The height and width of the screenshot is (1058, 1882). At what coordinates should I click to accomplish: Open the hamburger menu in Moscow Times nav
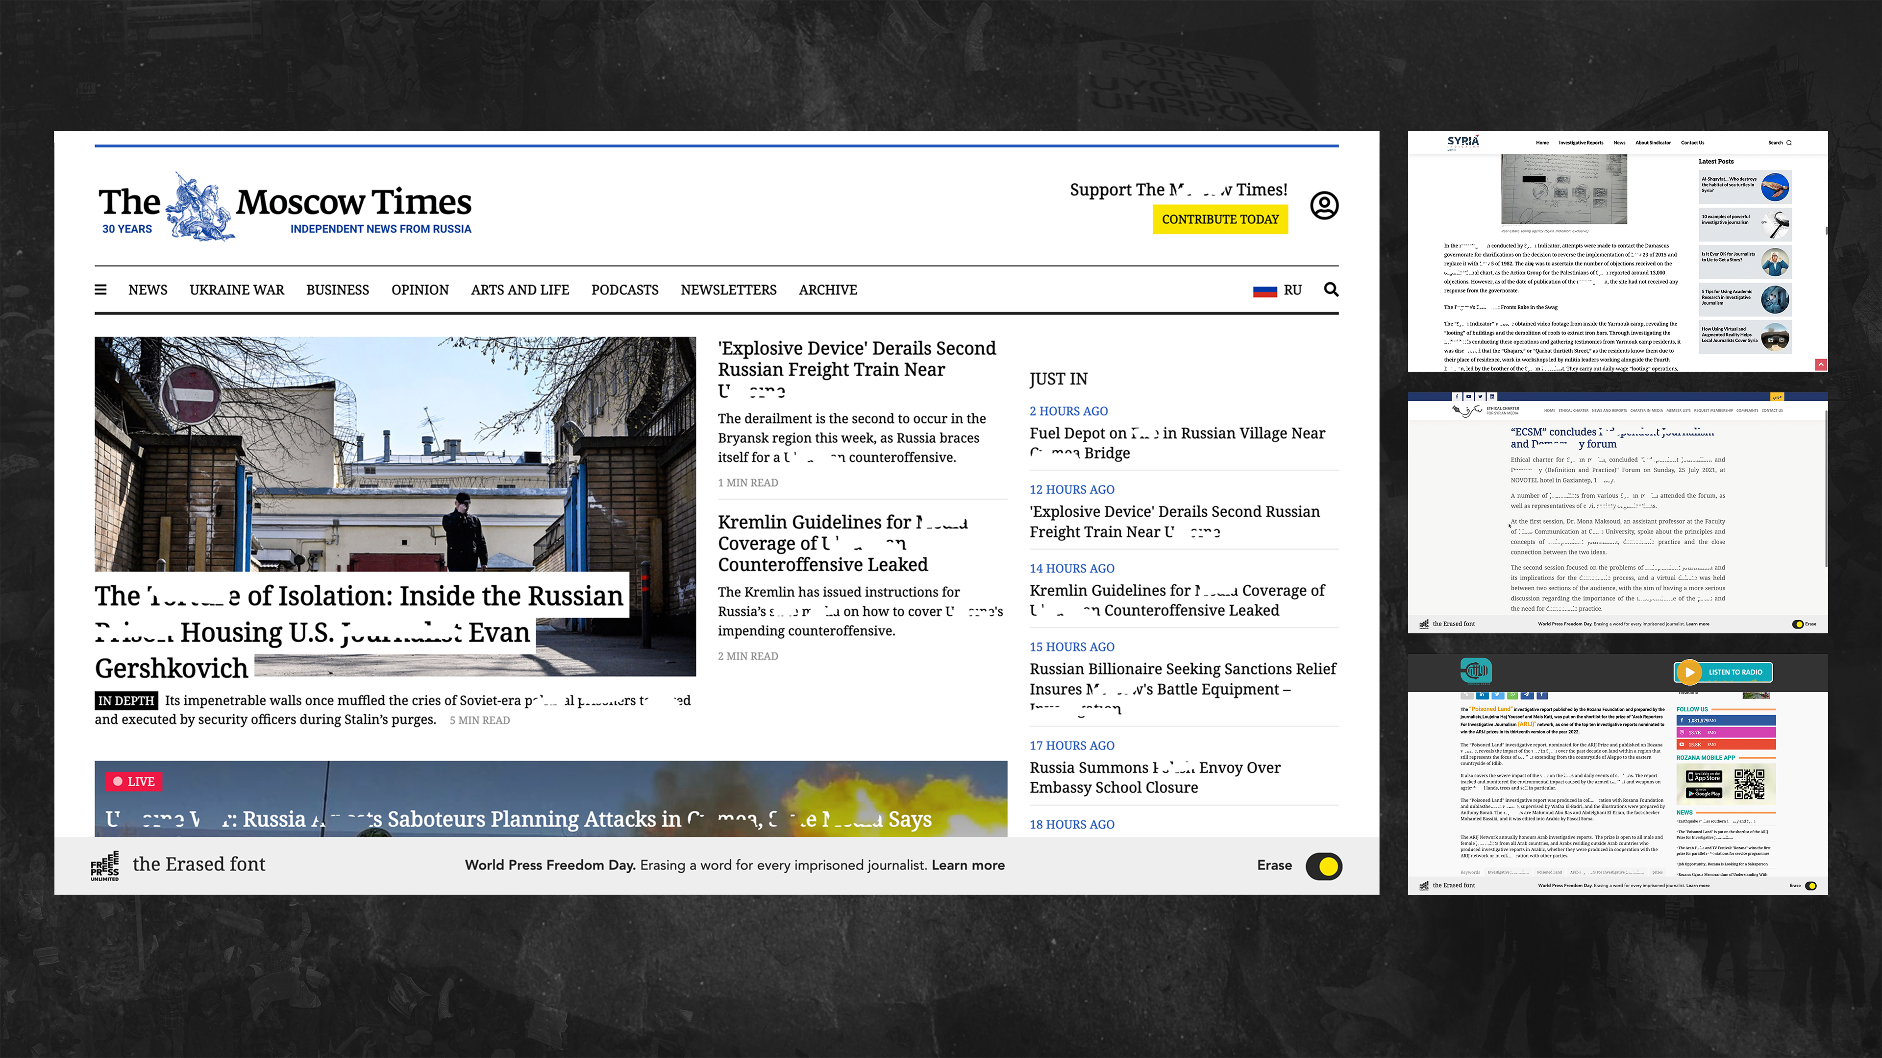(101, 290)
